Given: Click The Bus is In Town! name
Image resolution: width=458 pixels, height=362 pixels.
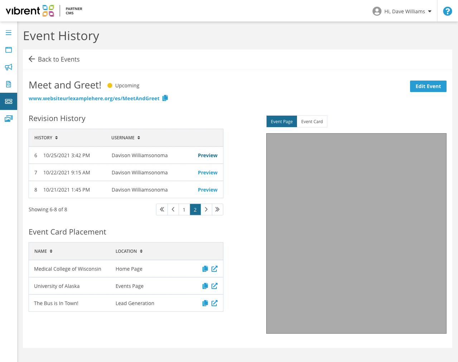Looking at the screenshot, I should click(56, 303).
